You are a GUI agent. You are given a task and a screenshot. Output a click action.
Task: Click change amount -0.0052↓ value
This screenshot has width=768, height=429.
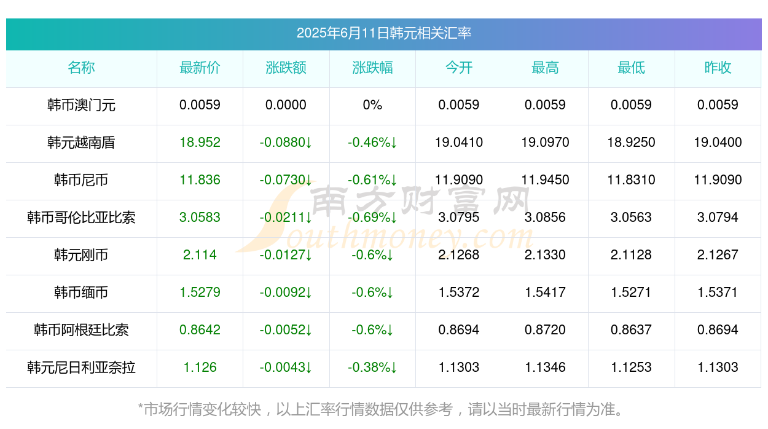pyautogui.click(x=286, y=330)
